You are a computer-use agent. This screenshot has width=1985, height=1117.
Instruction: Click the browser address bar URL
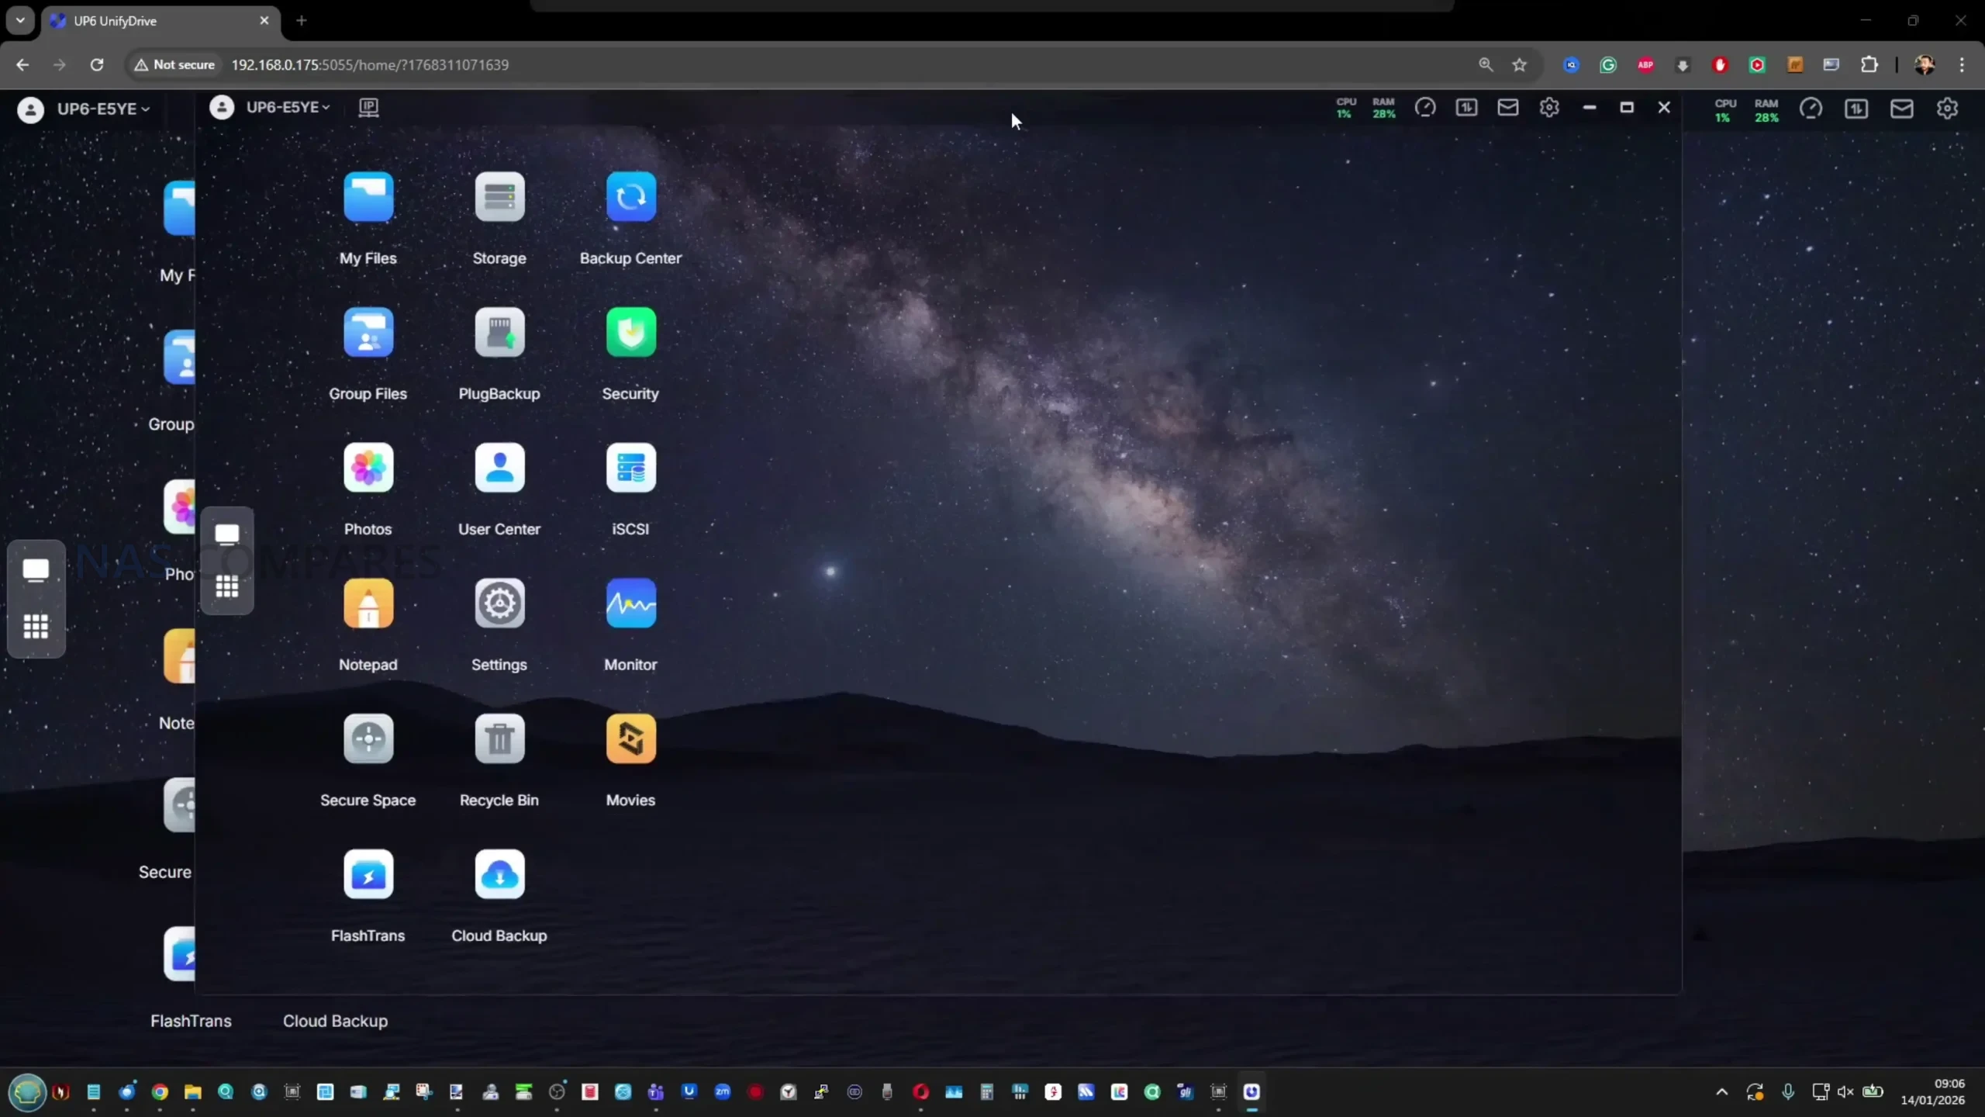(x=370, y=64)
